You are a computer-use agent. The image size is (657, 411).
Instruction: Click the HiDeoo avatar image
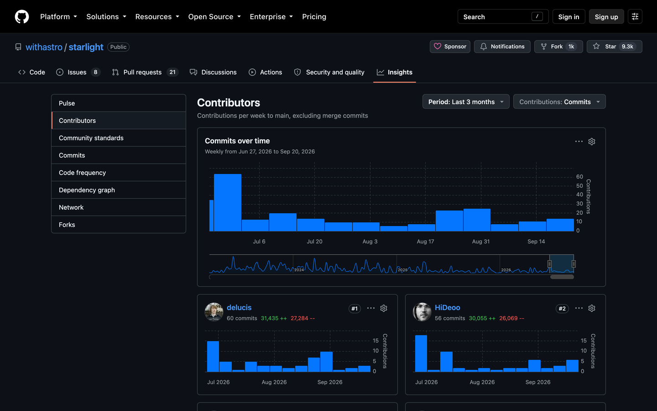(422, 312)
